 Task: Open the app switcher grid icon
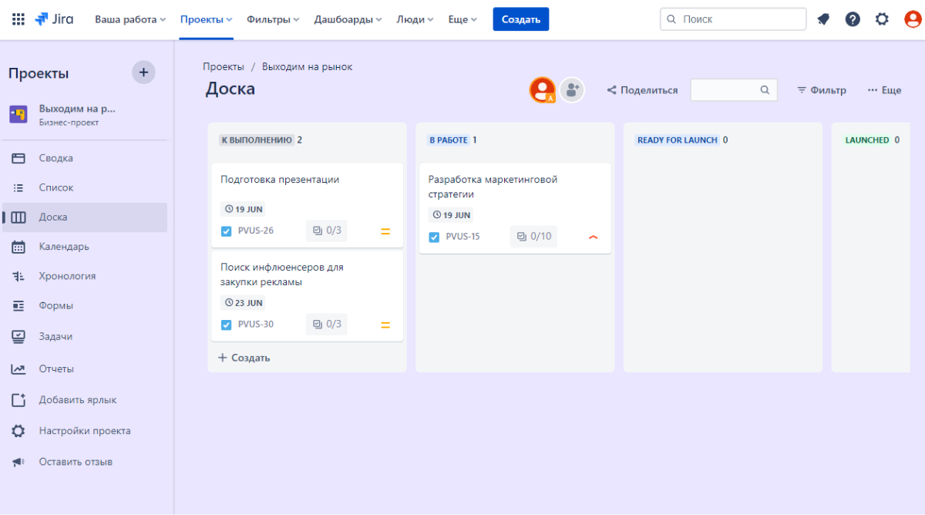click(x=18, y=19)
